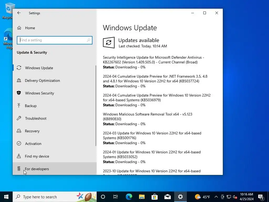The image size is (269, 202).
Task: Select the 2024-01 Update KB5033052 text
Action: [152, 154]
